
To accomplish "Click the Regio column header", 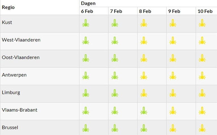I will (8, 7).
